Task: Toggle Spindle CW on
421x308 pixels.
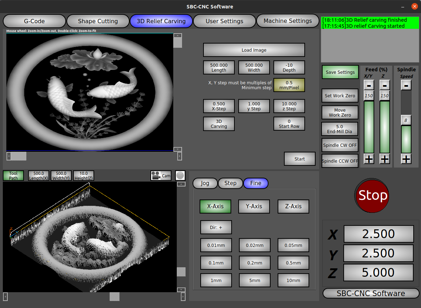Action: (x=340, y=145)
